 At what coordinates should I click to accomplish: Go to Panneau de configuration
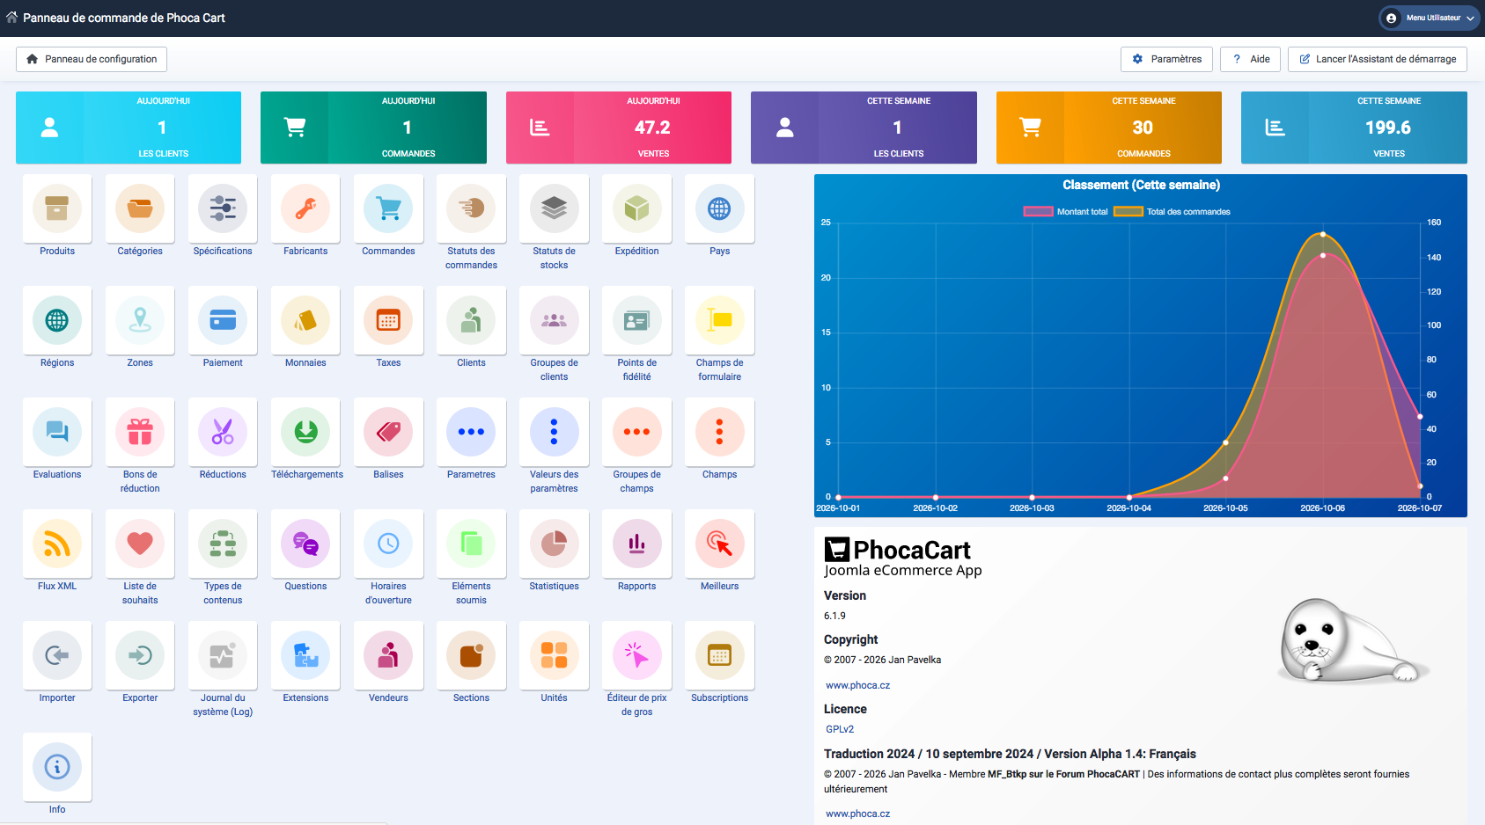tap(92, 59)
